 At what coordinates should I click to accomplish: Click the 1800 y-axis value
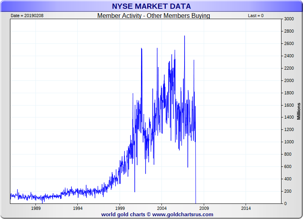tap(289, 93)
